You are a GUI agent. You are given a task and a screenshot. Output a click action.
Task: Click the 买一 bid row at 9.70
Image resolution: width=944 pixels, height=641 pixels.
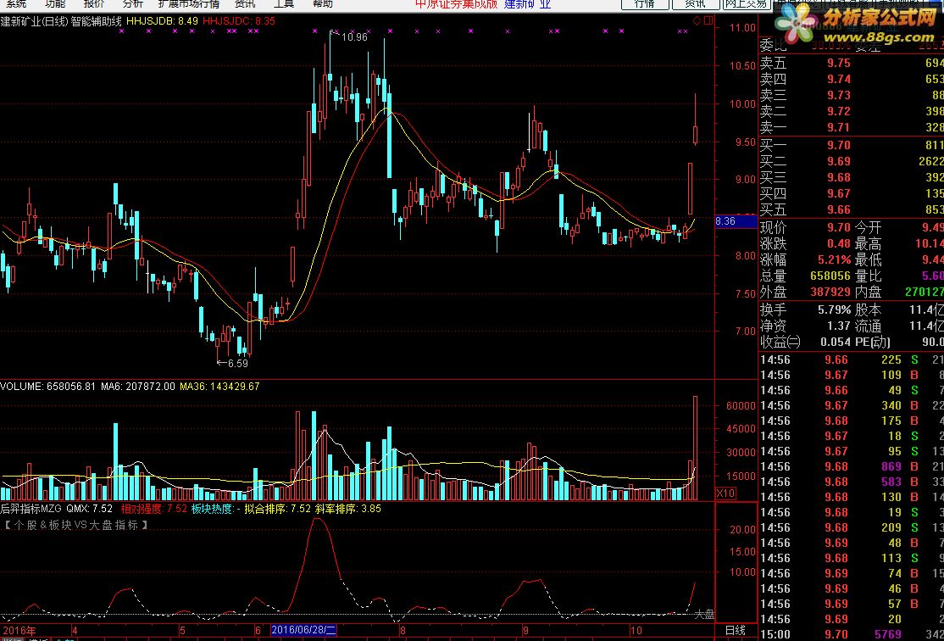(852, 145)
